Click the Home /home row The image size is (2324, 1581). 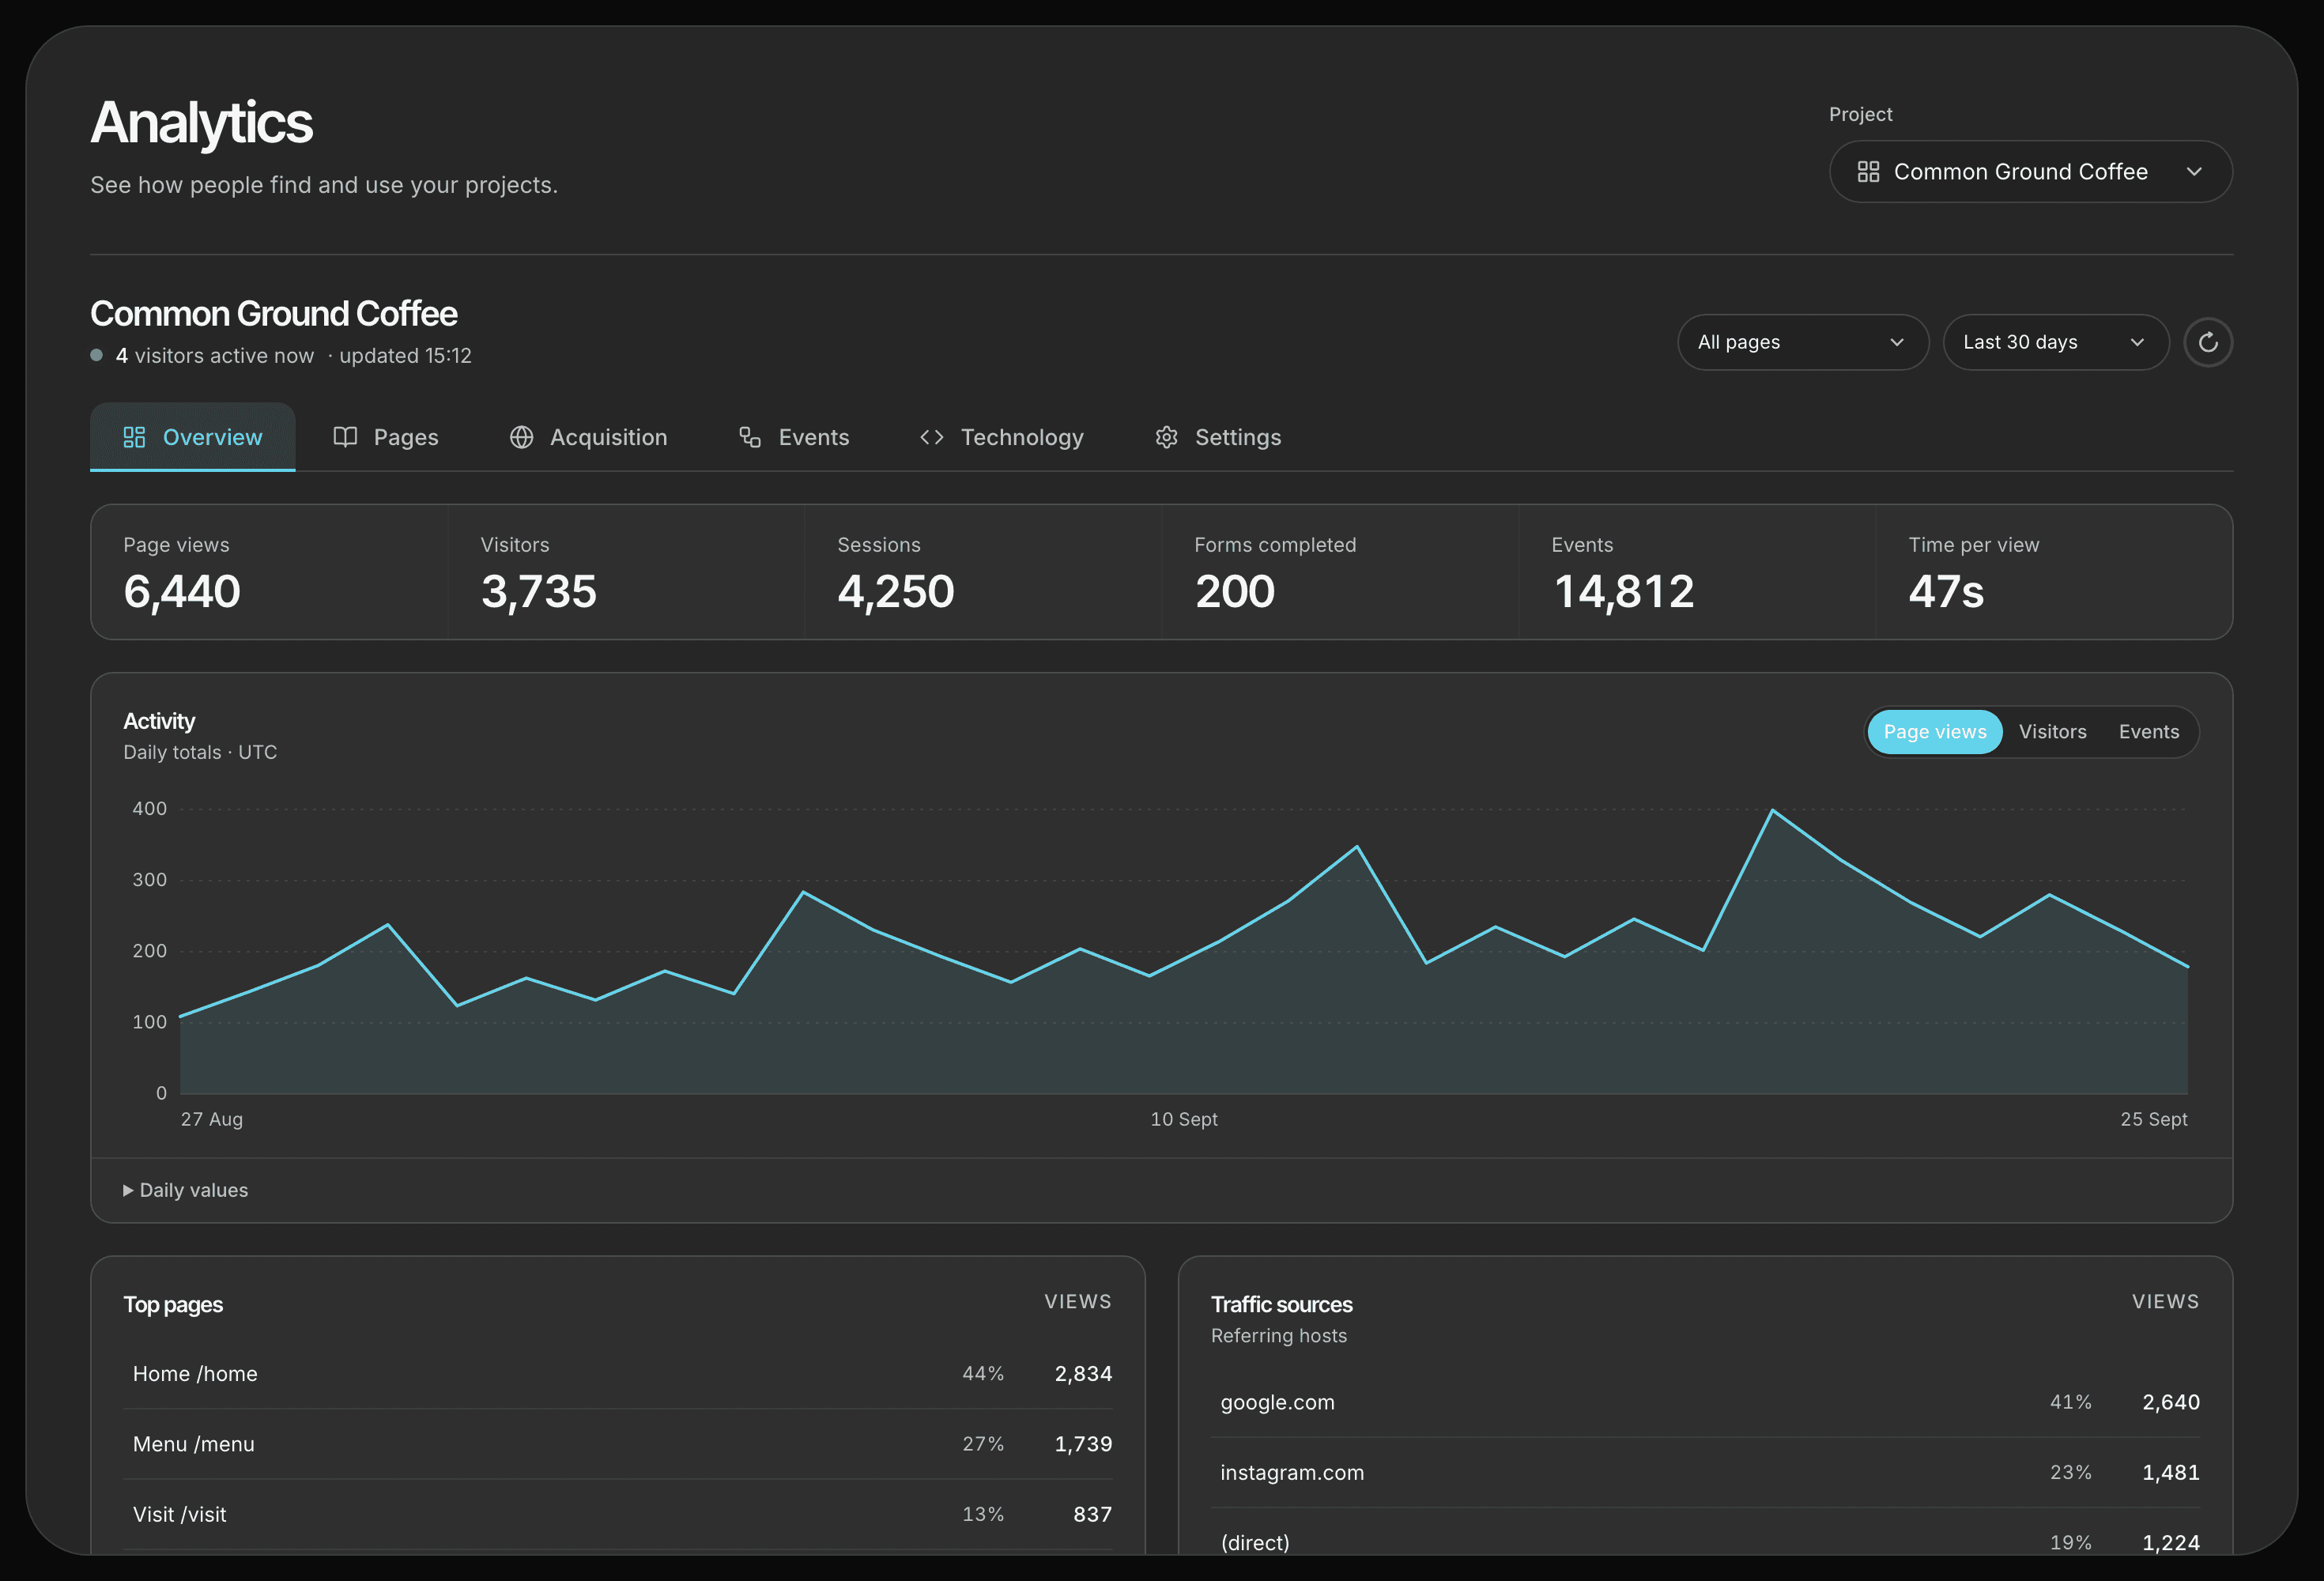[x=617, y=1374]
